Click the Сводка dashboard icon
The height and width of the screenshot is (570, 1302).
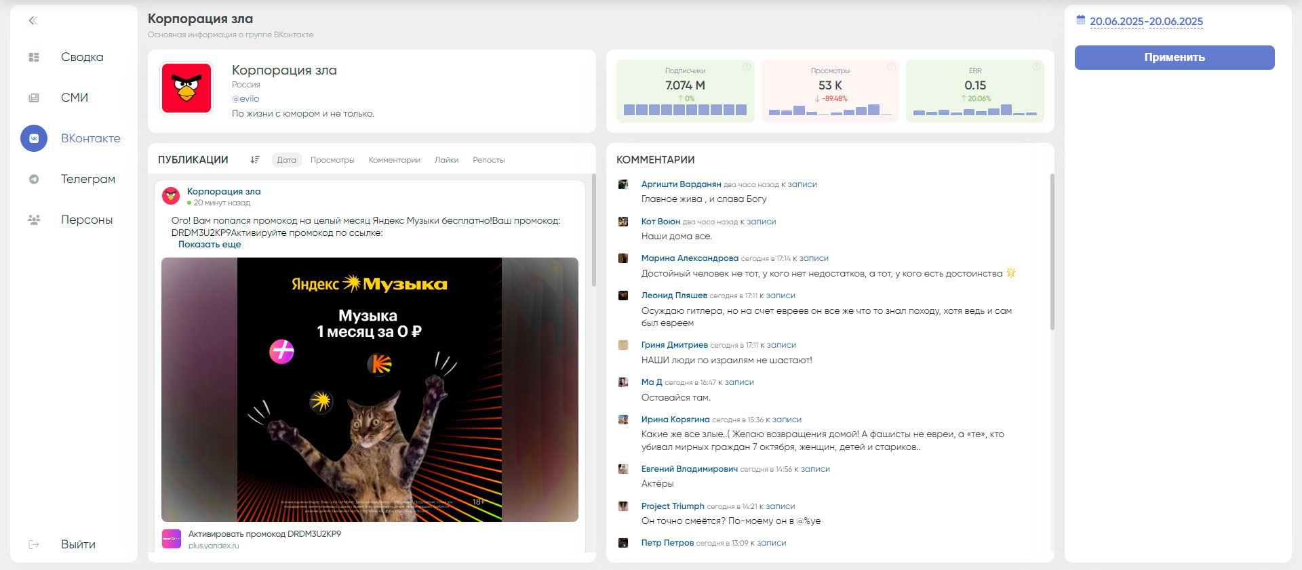[34, 57]
